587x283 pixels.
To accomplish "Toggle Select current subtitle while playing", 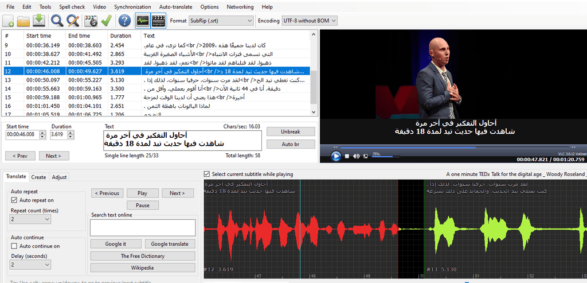I will 206,174.
